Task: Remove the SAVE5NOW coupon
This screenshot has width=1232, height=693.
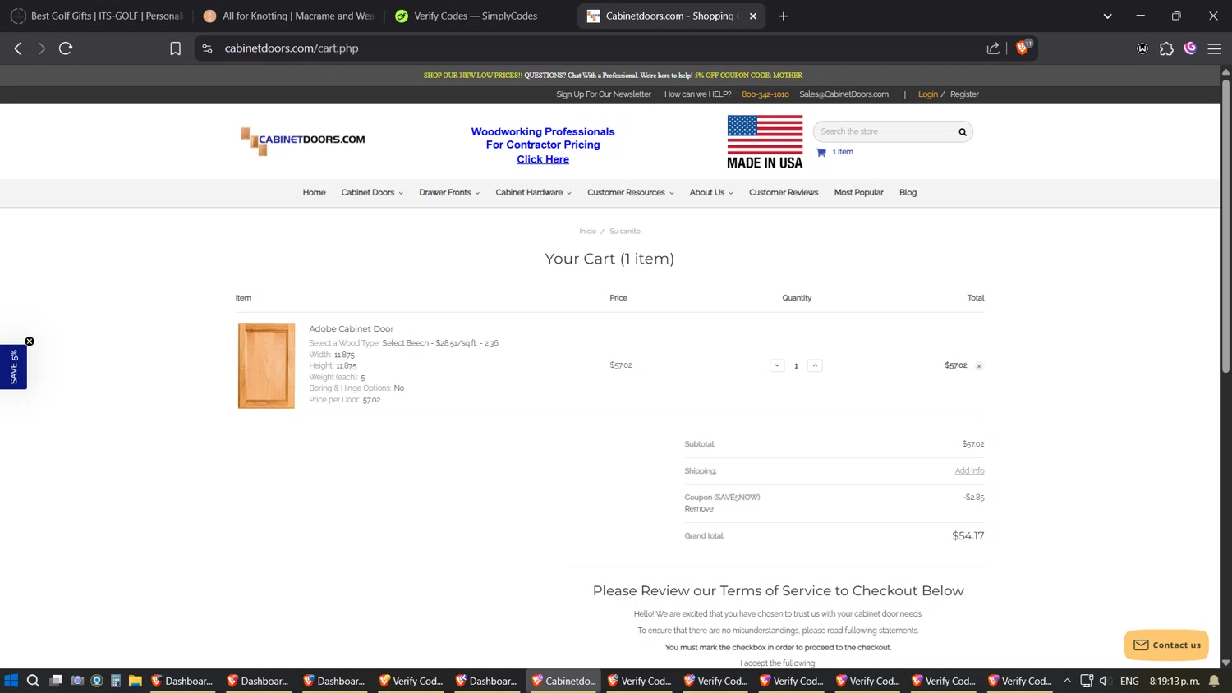Action: click(x=699, y=509)
